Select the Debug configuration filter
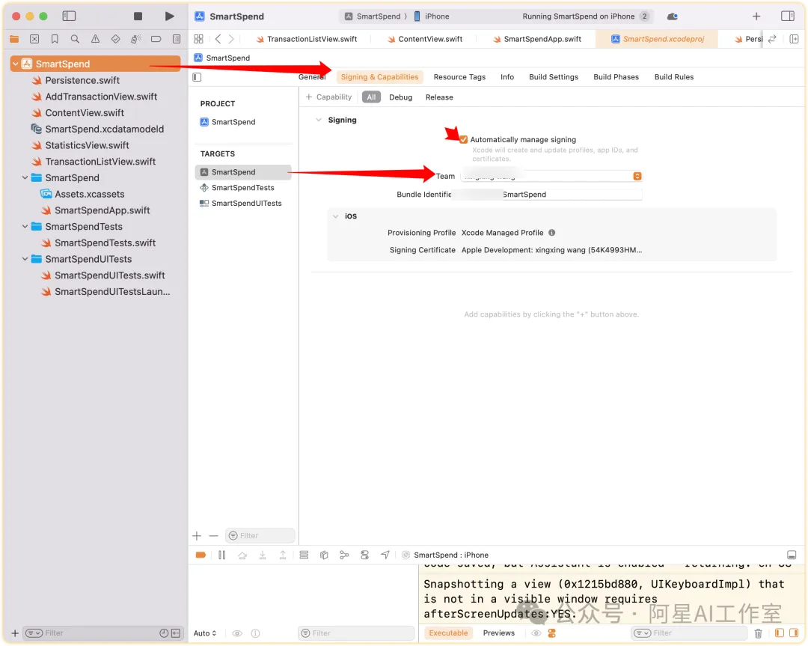This screenshot has height=646, width=808. click(400, 97)
